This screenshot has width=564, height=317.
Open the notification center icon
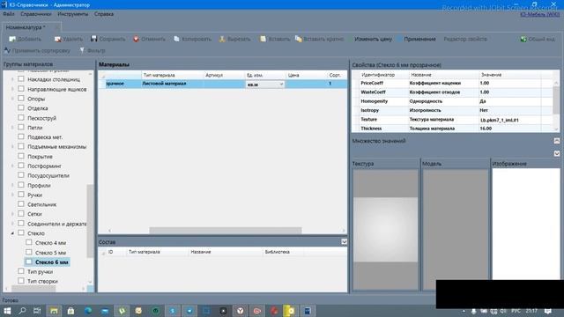click(x=548, y=311)
